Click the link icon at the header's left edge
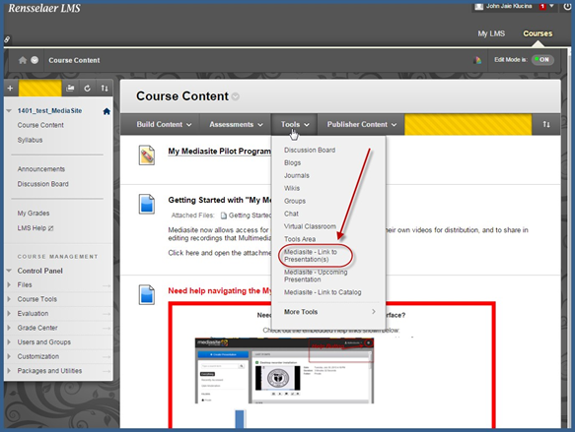The height and width of the screenshot is (432, 575). 7,39
